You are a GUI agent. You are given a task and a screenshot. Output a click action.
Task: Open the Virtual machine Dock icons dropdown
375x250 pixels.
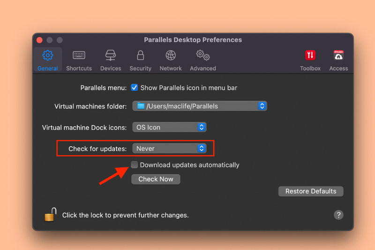click(169, 127)
